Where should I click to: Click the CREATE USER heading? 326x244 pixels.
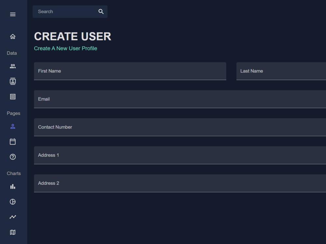tap(73, 36)
